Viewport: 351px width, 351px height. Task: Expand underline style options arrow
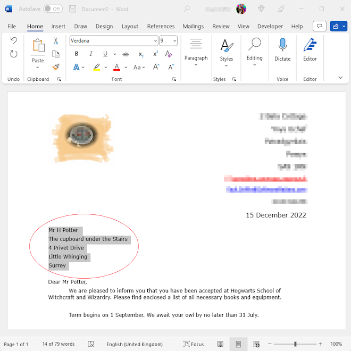tap(115, 54)
